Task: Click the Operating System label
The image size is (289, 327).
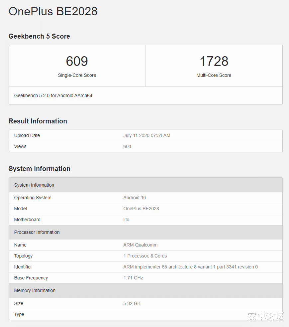Action: (33, 198)
